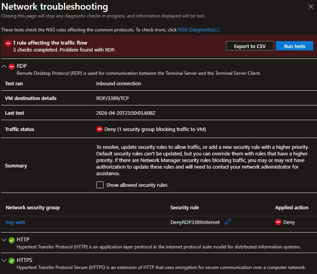Click the deny icon under Applied action
Viewport: 317px width, 274px height.
[x=278, y=222]
